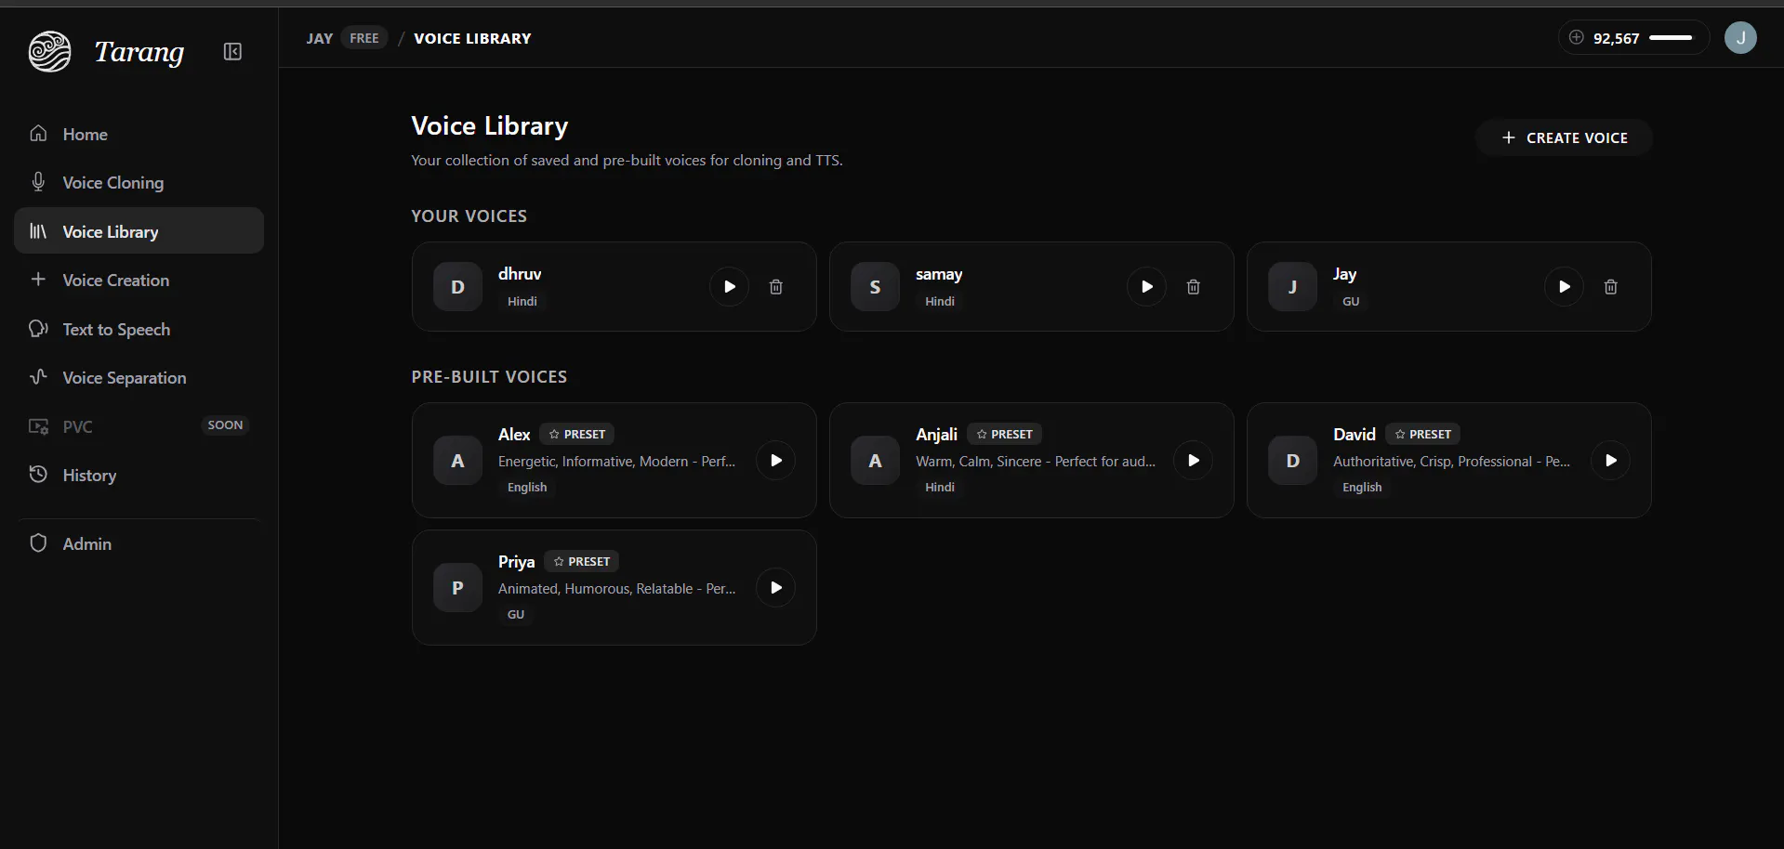Screen dimensions: 1784x849
Task: Click the PRESET badge on David
Action: click(1423, 434)
